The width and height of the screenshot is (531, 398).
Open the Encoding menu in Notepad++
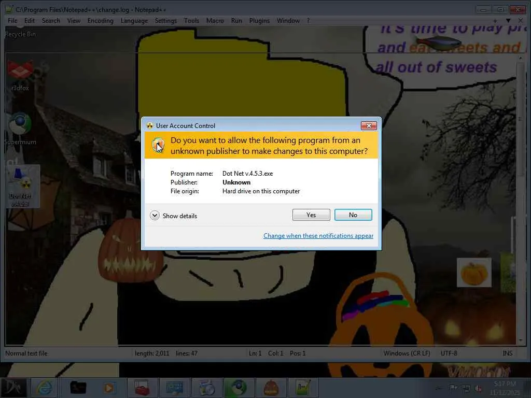click(100, 21)
